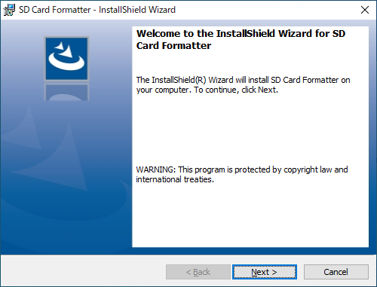Click the greyed-out < Back button

click(198, 272)
